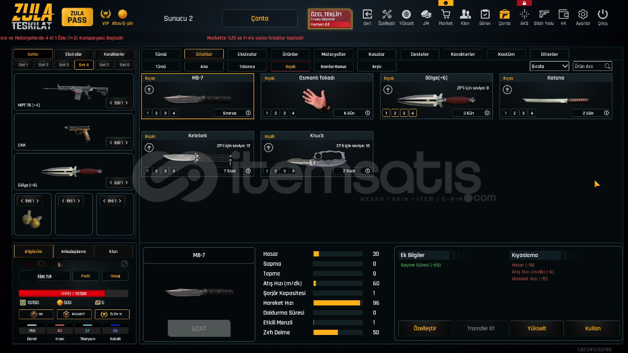Click the UZAT extend button
628x353 pixels.
[x=199, y=328]
